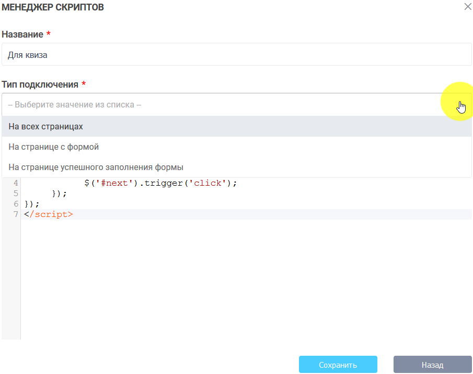The width and height of the screenshot is (473, 374).
Task: Click line number 5 in the gutter
Action: [x=16, y=194]
